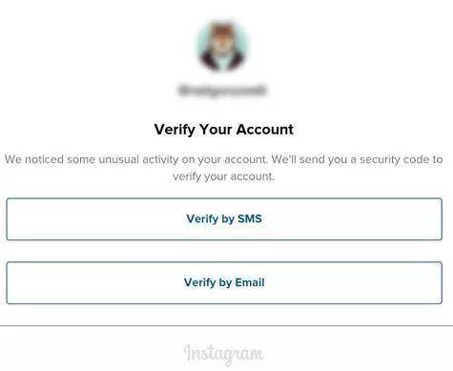
Task: Click the blurred username under the avatar
Action: pos(222,90)
